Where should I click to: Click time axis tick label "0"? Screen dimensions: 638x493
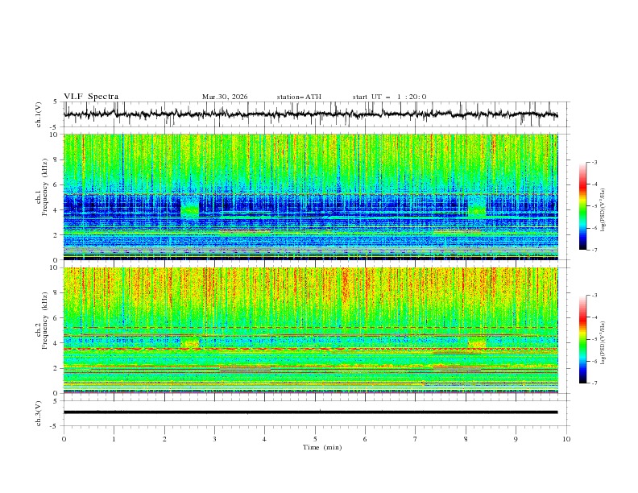(x=64, y=439)
